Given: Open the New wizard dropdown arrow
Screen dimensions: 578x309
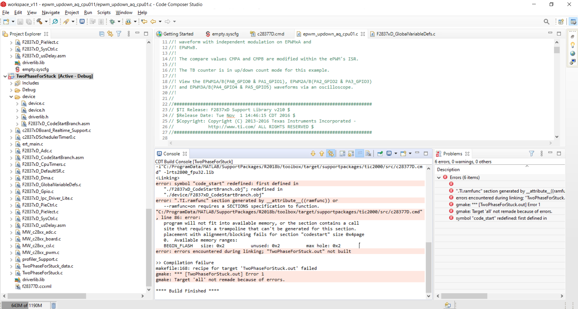Looking at the screenshot, I should 13,21.
